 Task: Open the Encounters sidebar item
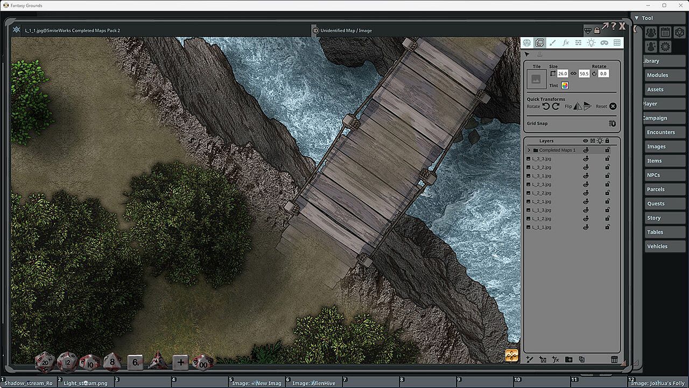pos(660,132)
